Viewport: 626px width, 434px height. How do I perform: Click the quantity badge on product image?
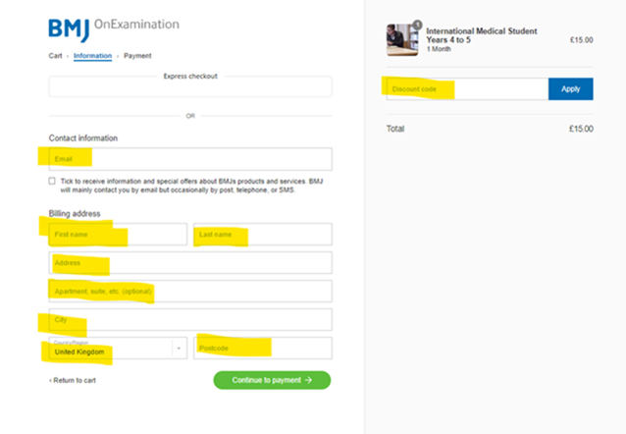click(417, 25)
